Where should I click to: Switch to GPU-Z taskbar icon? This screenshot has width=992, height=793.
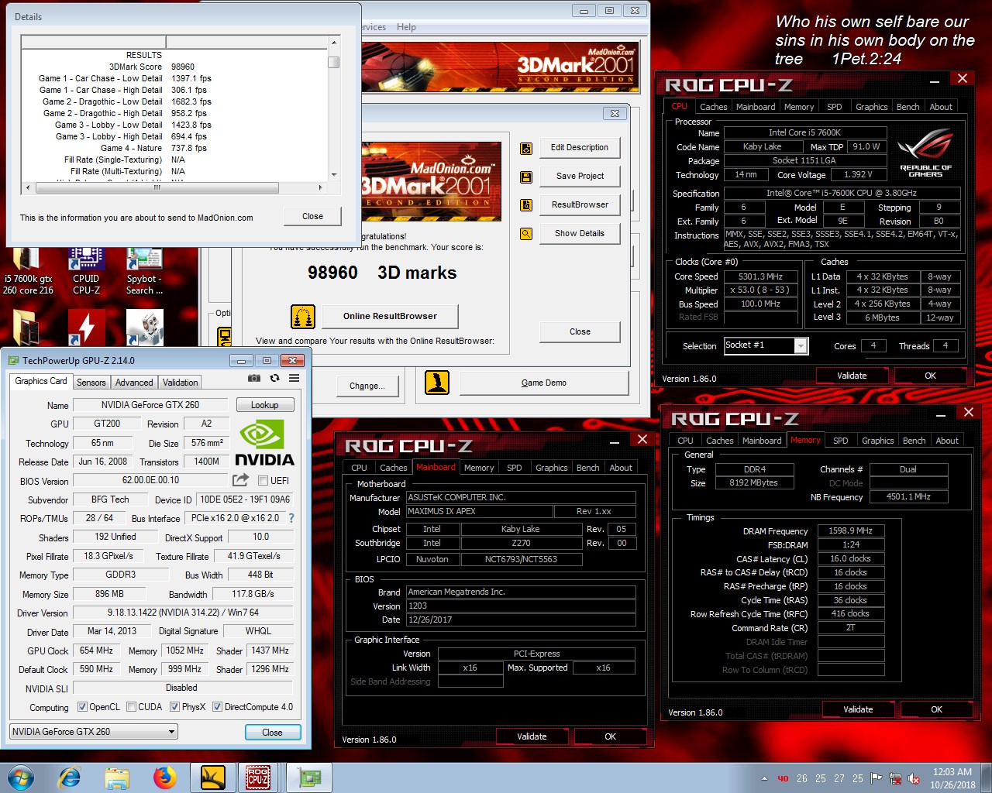click(x=310, y=778)
